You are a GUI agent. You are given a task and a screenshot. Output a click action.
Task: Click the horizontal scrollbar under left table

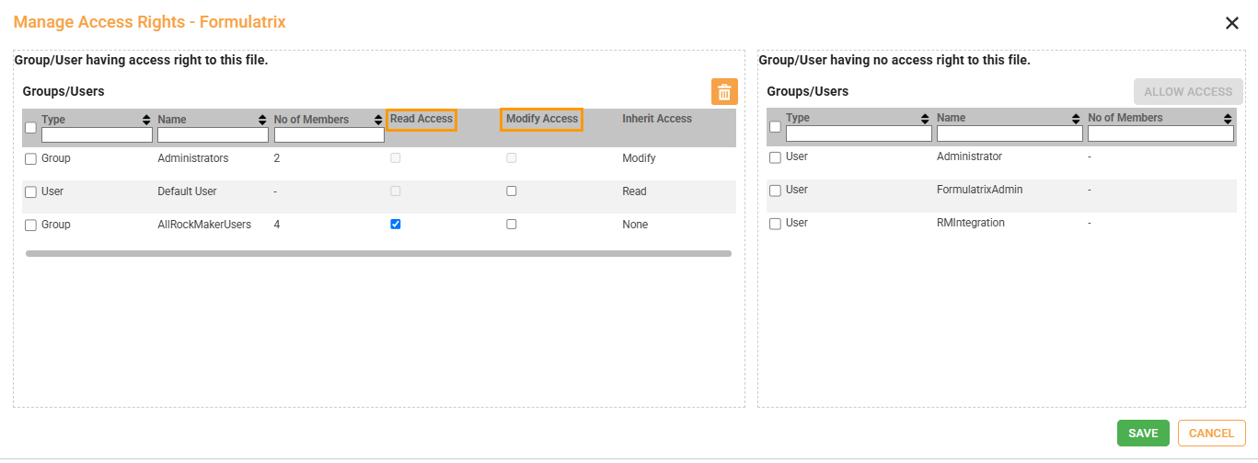tap(378, 253)
